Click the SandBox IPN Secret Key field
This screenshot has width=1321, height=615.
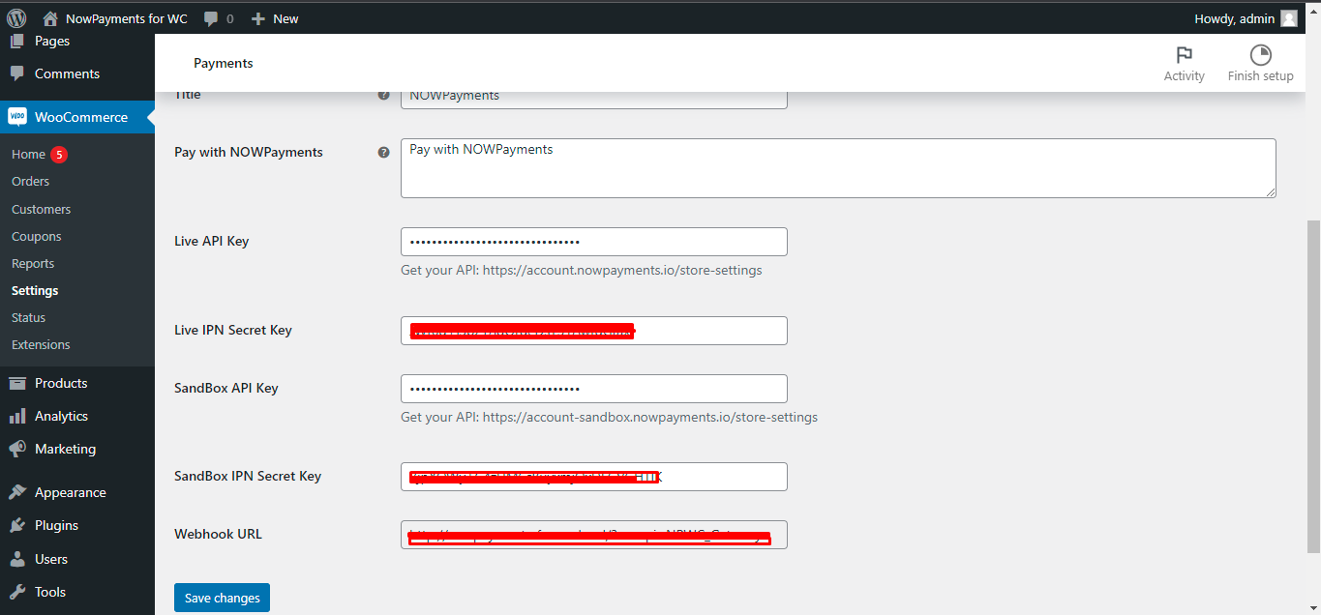tap(593, 477)
